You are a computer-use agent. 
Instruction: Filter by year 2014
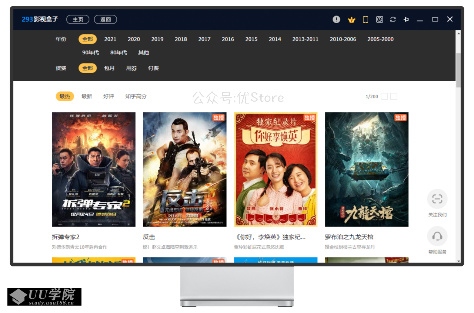click(x=275, y=39)
